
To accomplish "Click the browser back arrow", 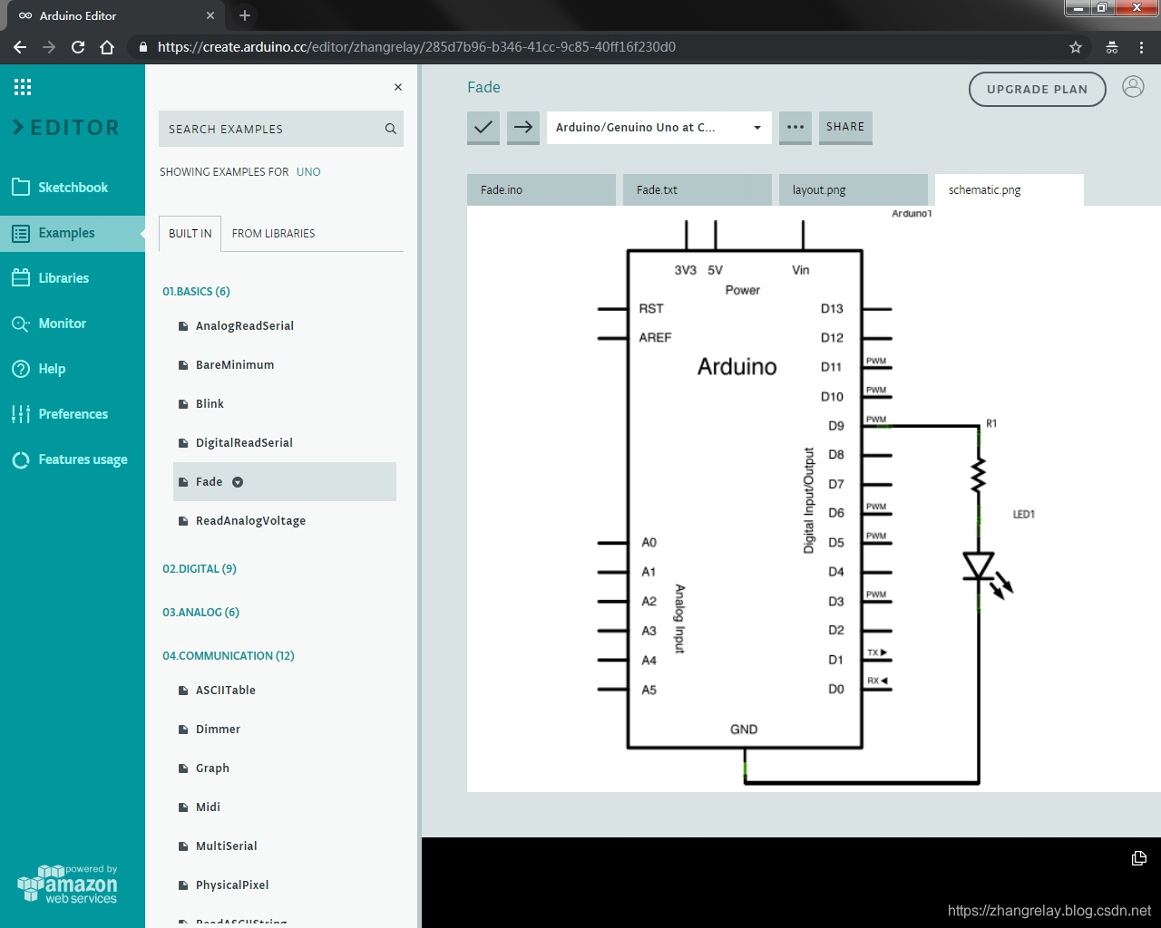I will (x=20, y=47).
